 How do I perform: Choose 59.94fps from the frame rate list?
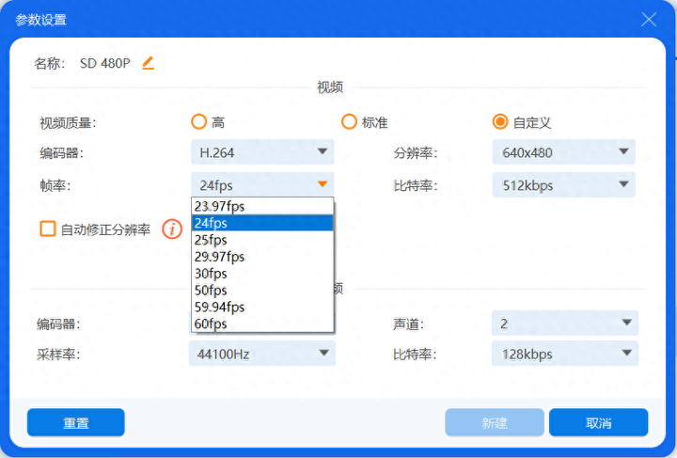pyautogui.click(x=262, y=308)
